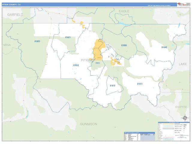The height and width of the screenshot is (144, 192).
Task: Click the blue map legend header bar
Action: point(174,122)
